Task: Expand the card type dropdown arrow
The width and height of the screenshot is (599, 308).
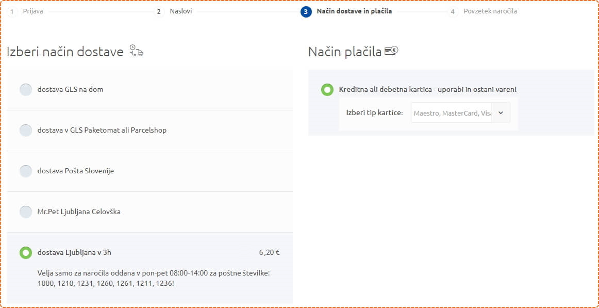Action: coord(501,113)
